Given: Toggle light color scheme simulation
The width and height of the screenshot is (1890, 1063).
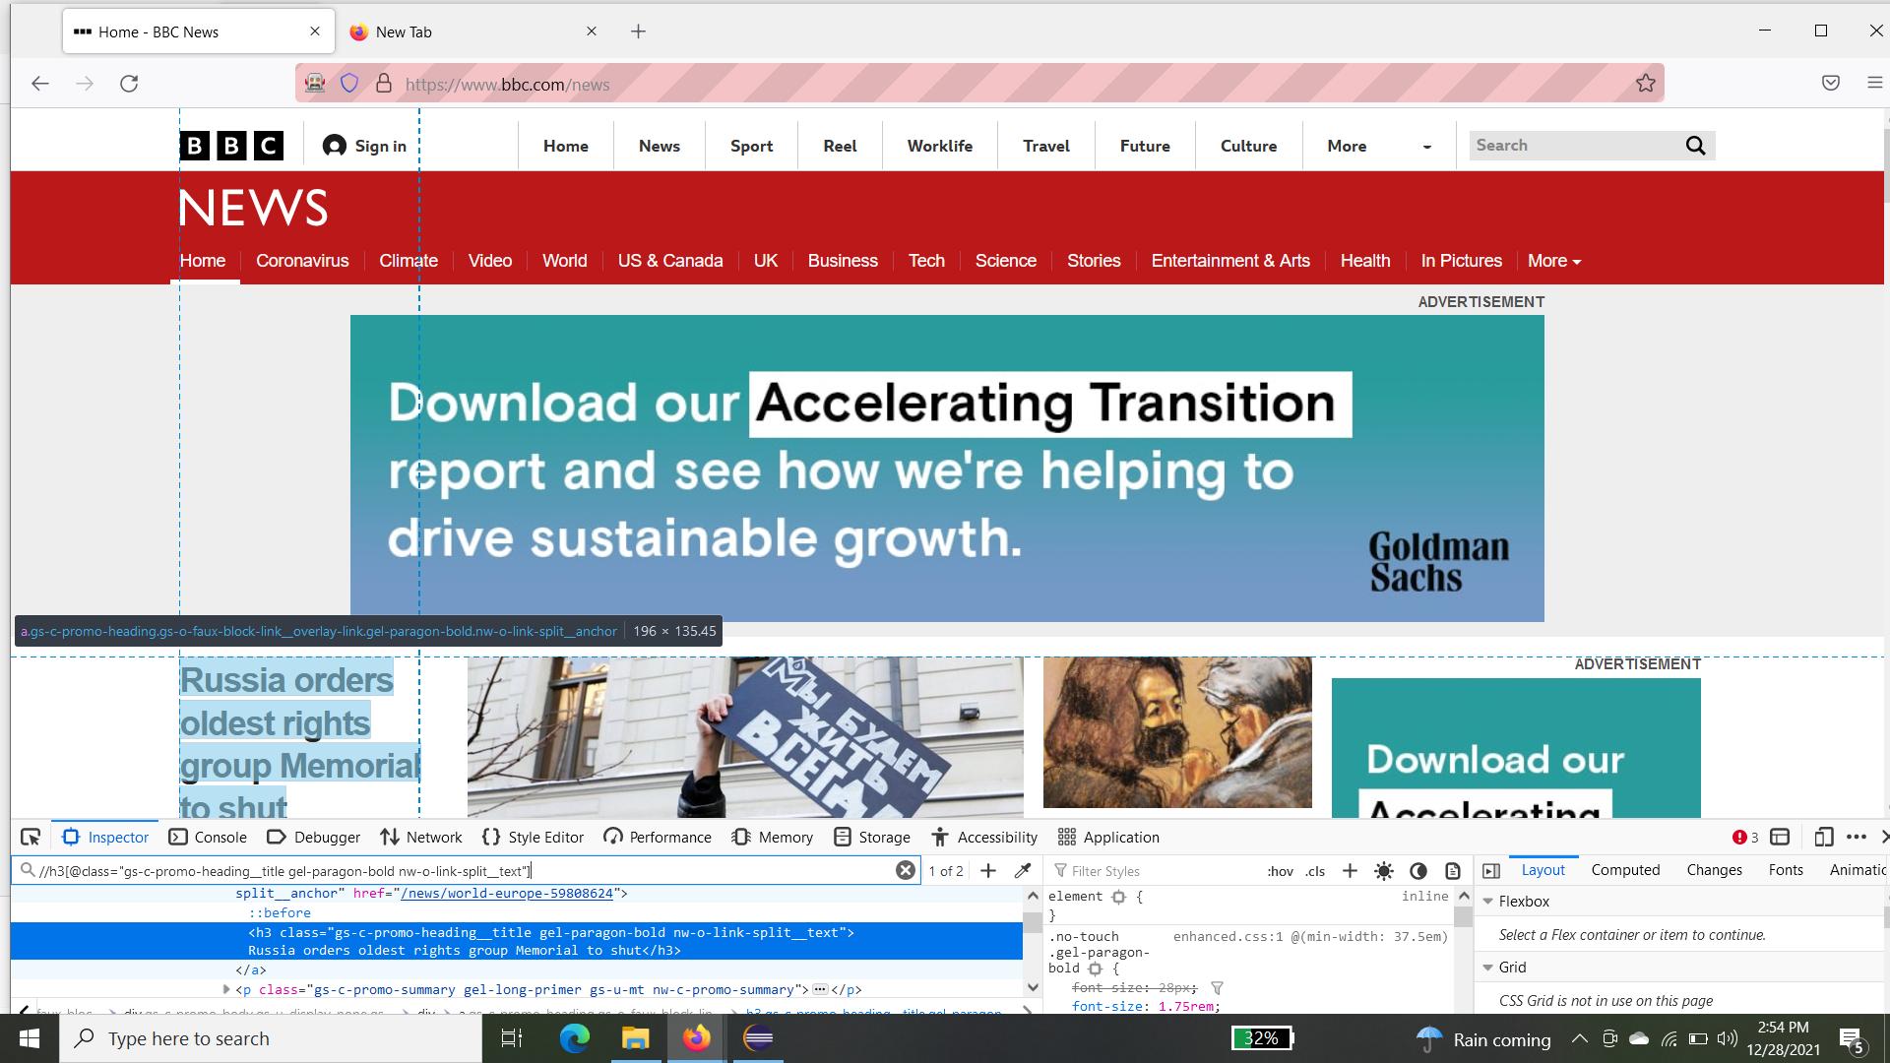Looking at the screenshot, I should coord(1384,870).
